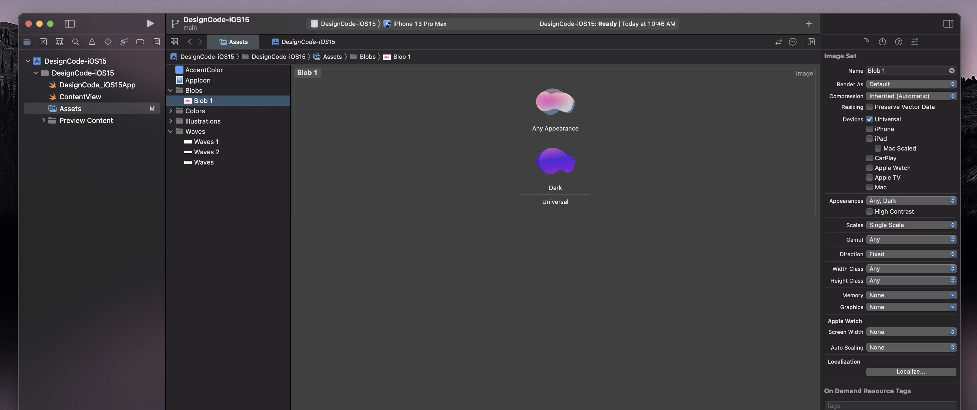Viewport: 977px width, 410px height.
Task: Select the Waves 2 asset
Action: [x=207, y=152]
